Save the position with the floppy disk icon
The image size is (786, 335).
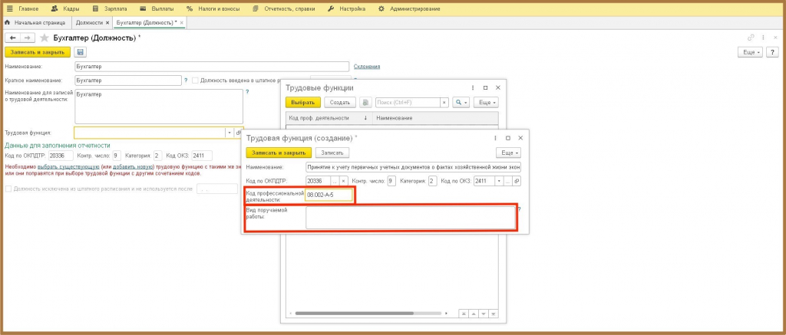click(80, 52)
